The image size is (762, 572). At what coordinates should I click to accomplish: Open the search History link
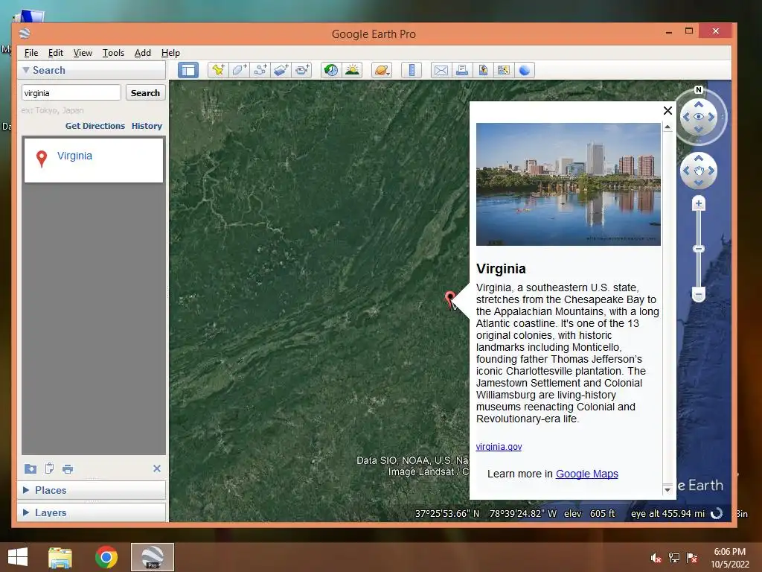(147, 126)
